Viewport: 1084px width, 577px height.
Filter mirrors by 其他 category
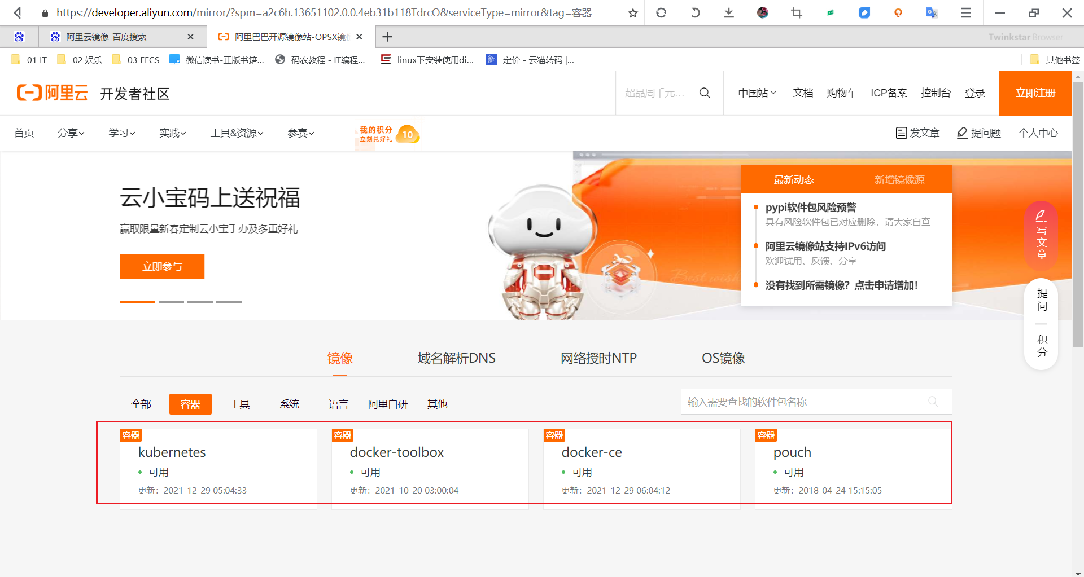point(438,404)
